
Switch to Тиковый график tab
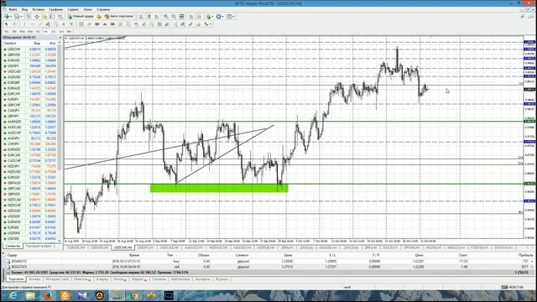(x=39, y=246)
